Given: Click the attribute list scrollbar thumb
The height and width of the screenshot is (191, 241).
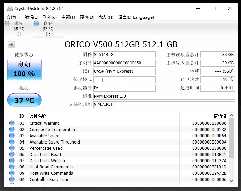Looking at the screenshot, I should tap(232, 138).
